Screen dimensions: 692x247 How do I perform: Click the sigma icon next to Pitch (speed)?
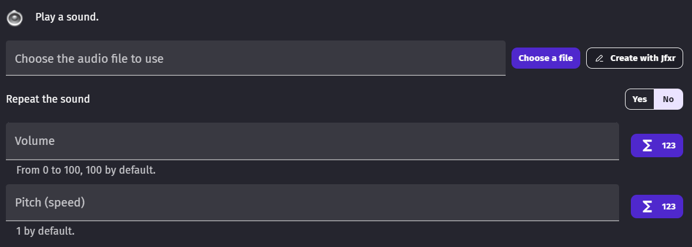pos(647,207)
